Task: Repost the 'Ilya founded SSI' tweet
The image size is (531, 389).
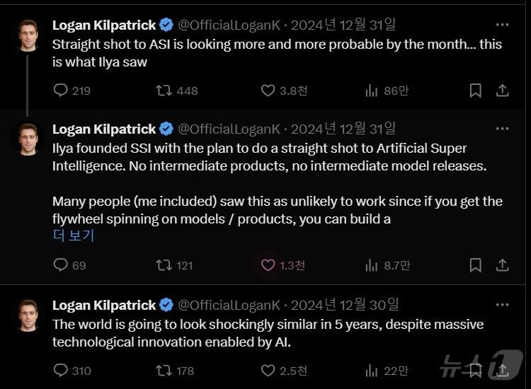Action: click(x=164, y=265)
